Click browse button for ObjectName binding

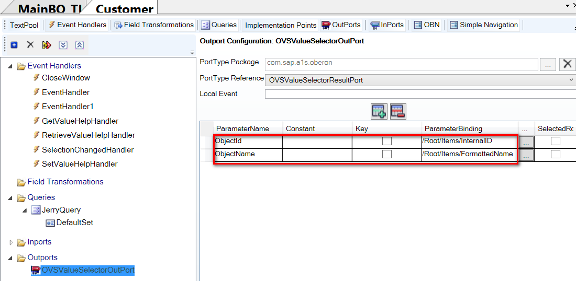[526, 155]
